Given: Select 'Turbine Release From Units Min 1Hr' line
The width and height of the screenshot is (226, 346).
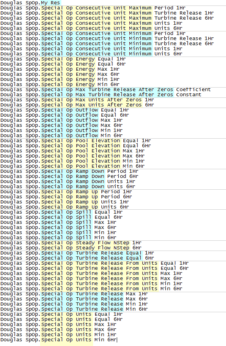Looking at the screenshot, I should [x=91, y=284].
